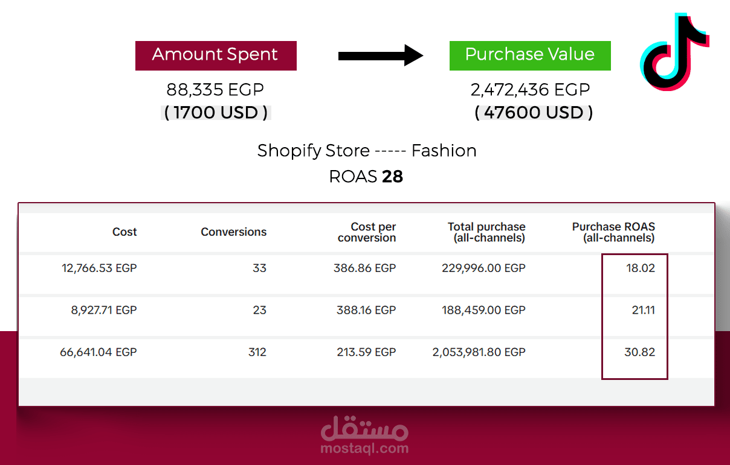The width and height of the screenshot is (730, 465).
Task: Select the Total purchase (all-channels) header
Action: (486, 232)
